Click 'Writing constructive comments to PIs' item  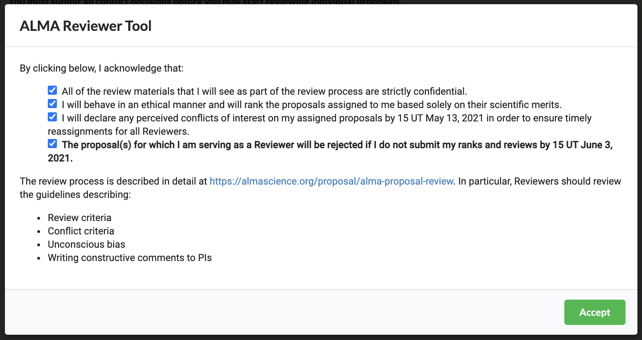[x=130, y=258]
